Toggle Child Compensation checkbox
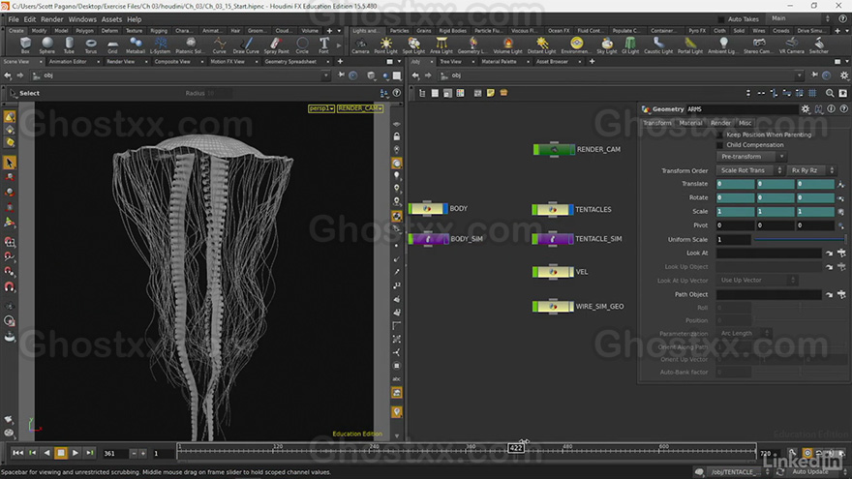This screenshot has height=479, width=852. (x=720, y=145)
